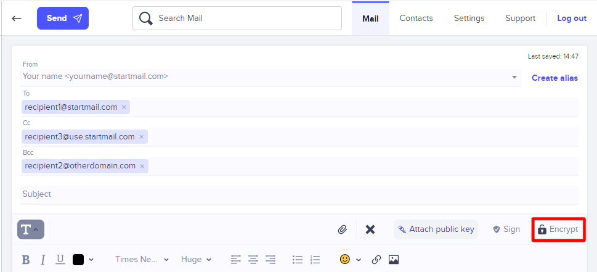Apply italic formatting

[x=43, y=260]
